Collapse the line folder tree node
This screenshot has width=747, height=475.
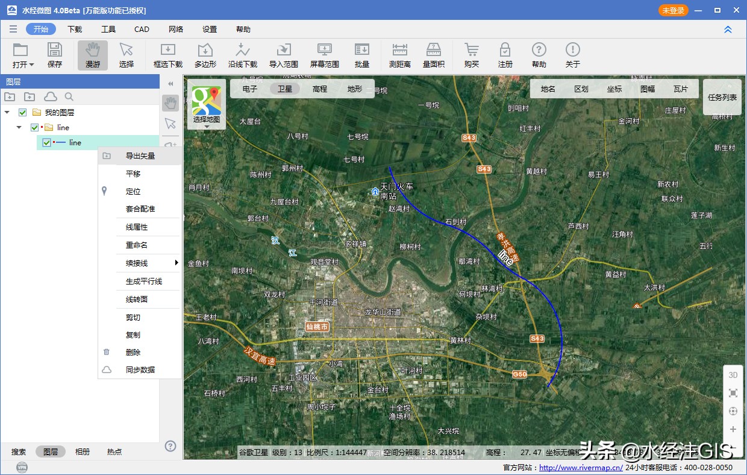click(19, 127)
